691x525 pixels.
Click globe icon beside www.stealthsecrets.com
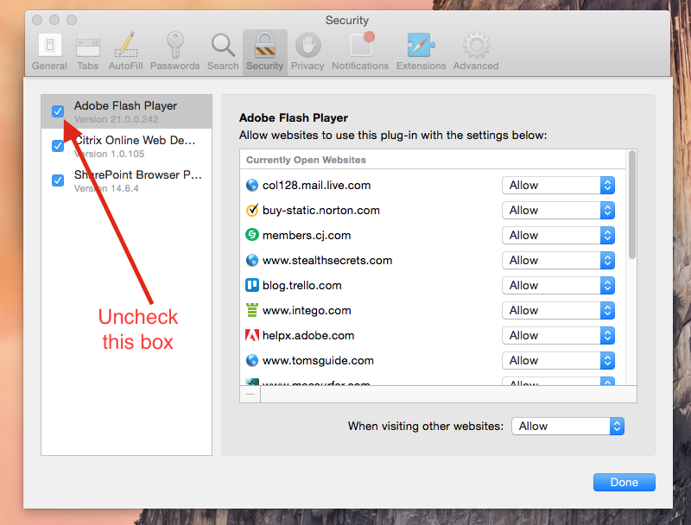coord(252,260)
